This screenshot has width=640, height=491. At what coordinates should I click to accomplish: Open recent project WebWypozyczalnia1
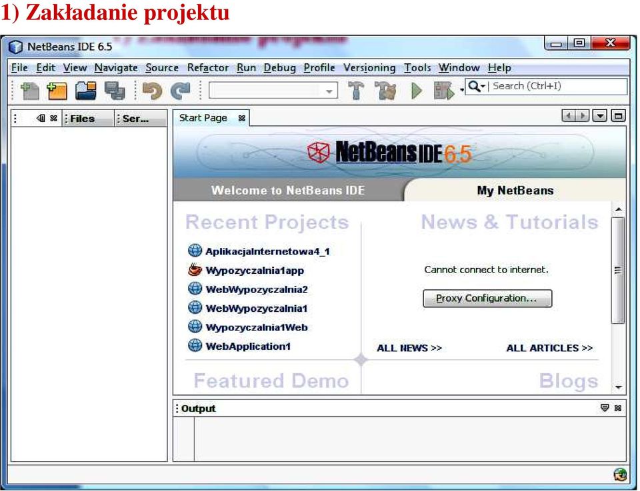click(x=256, y=308)
